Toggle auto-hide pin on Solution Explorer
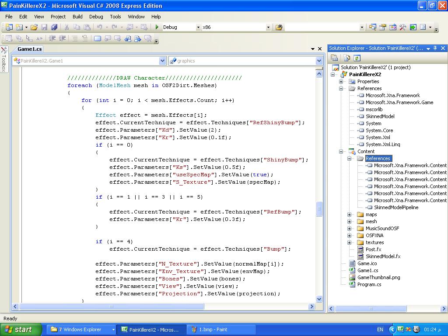Screen dimensions: 448x336 [x=435, y=48]
